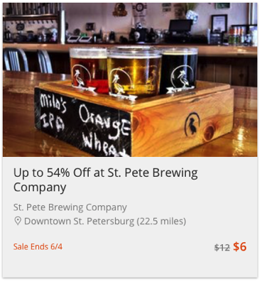Click the location pin icon

click(18, 222)
